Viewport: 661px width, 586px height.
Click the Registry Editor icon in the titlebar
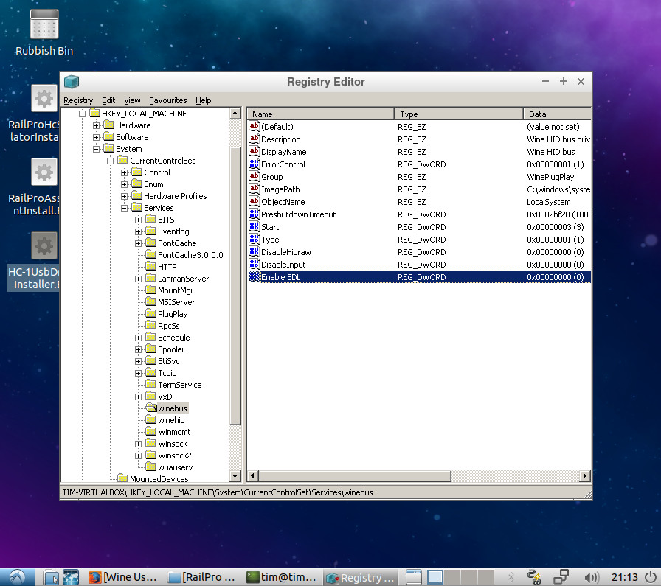(x=72, y=81)
